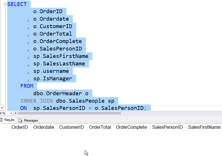Select the Orderdate column header
The width and height of the screenshot is (222, 156).
pyautogui.click(x=44, y=127)
